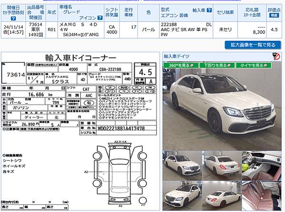Click auction result 未セリ cell

tap(225, 29)
